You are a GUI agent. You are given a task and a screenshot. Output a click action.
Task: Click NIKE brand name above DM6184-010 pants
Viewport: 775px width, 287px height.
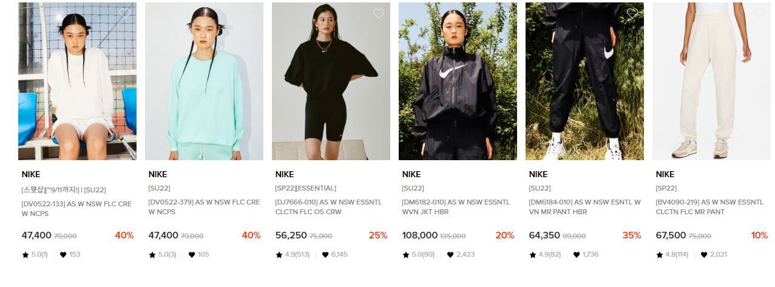click(538, 175)
